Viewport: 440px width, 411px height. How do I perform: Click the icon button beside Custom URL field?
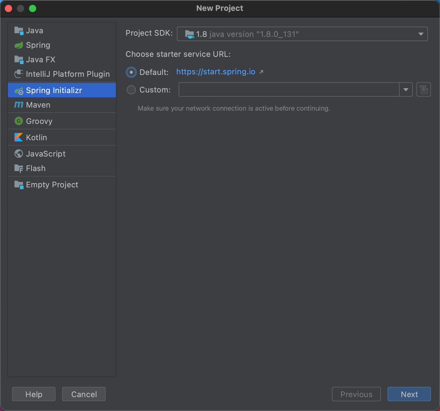point(423,90)
